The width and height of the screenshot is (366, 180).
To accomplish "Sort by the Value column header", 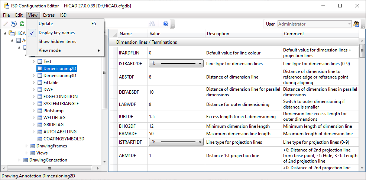I will (176, 34).
